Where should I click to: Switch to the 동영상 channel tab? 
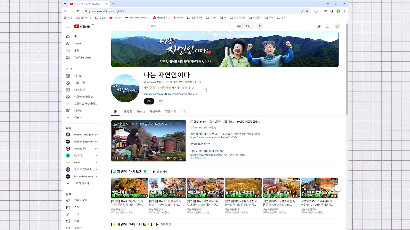pos(128,111)
